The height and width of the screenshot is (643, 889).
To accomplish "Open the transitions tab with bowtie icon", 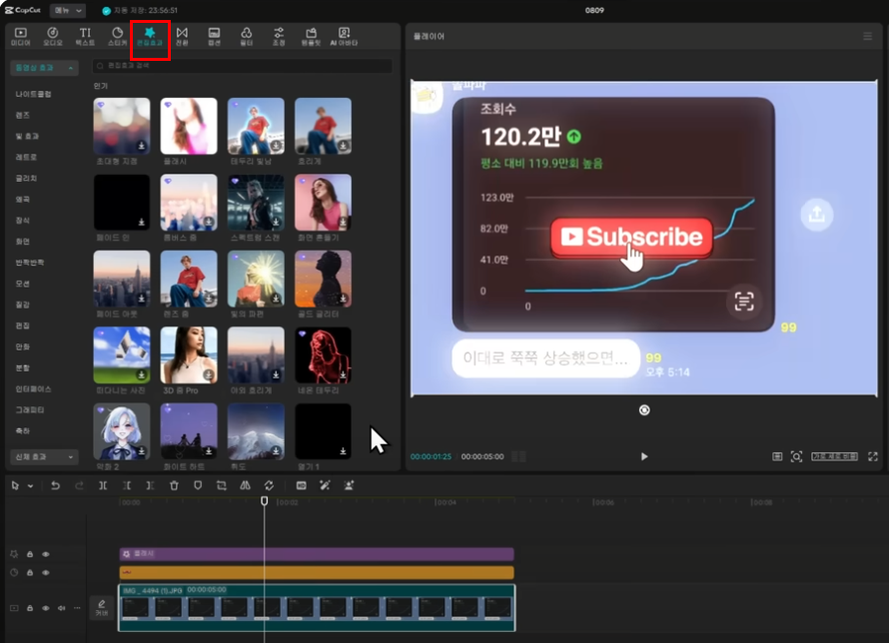I will pyautogui.click(x=182, y=36).
